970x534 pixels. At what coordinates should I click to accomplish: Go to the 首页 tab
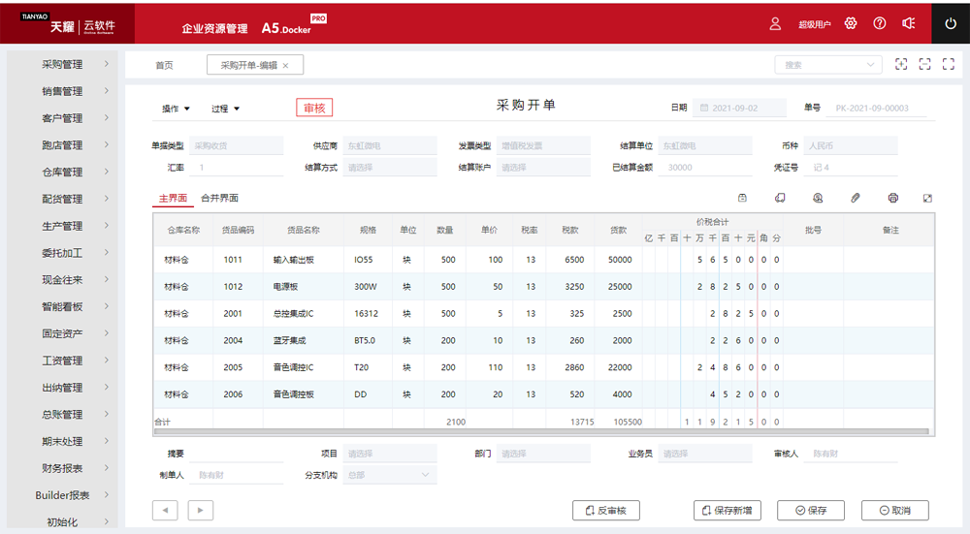(164, 65)
